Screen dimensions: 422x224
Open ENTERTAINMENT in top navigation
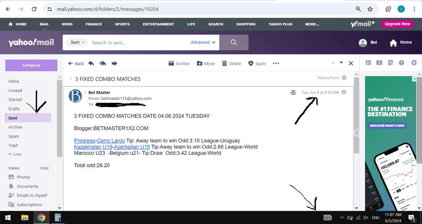tap(158, 24)
